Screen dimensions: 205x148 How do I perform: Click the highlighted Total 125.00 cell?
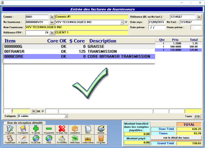(194, 50)
